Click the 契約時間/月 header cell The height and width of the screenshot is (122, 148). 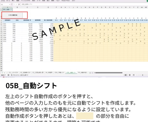click(x=27, y=20)
